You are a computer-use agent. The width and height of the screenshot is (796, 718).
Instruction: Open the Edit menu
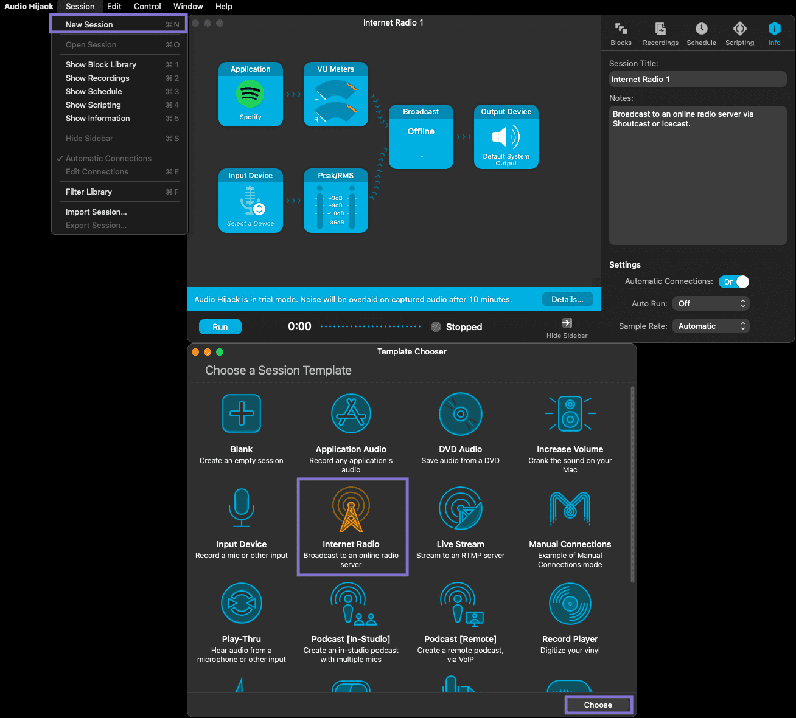pos(114,6)
